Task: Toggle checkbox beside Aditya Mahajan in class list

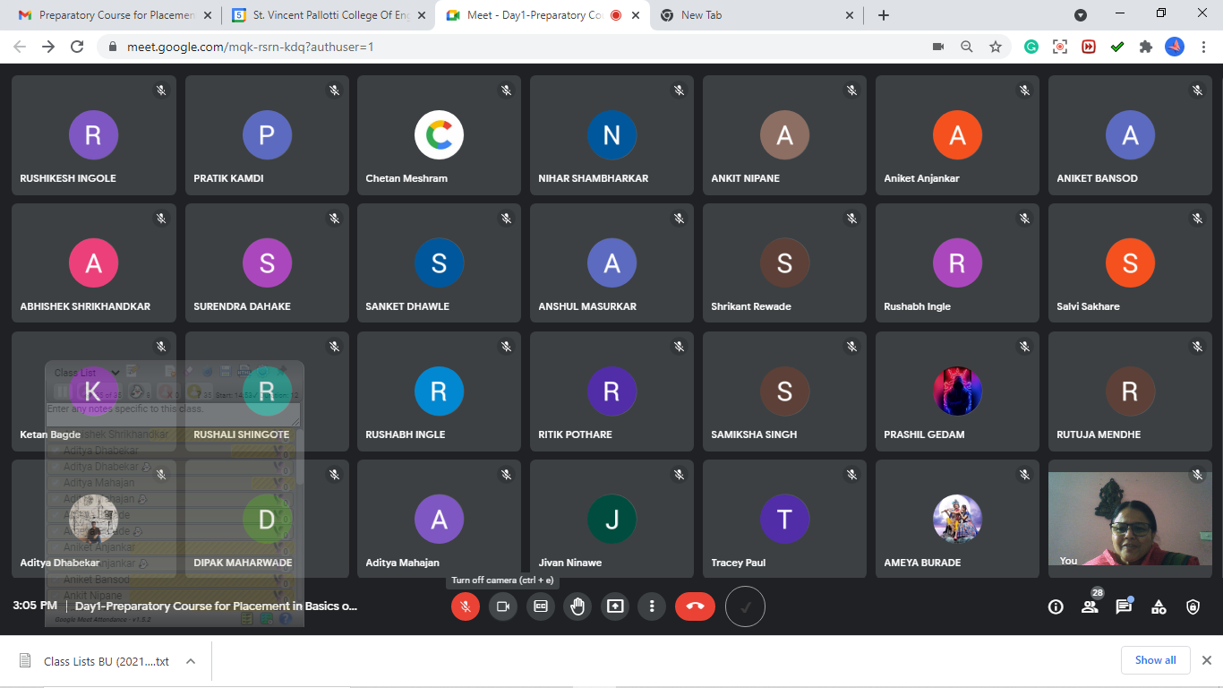Action: click(x=56, y=483)
